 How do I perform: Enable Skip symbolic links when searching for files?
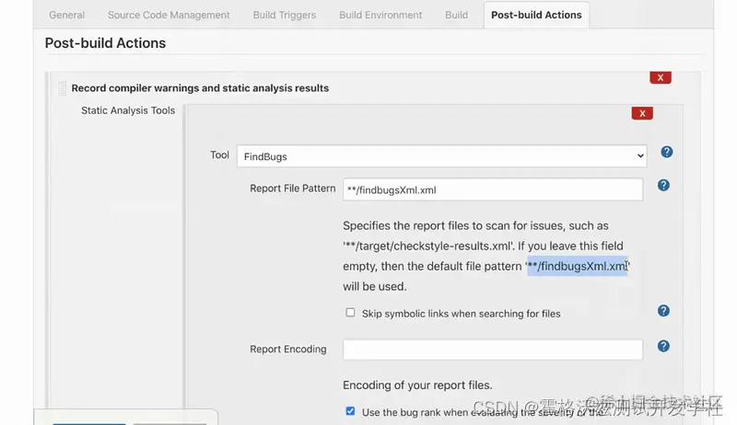tap(350, 313)
